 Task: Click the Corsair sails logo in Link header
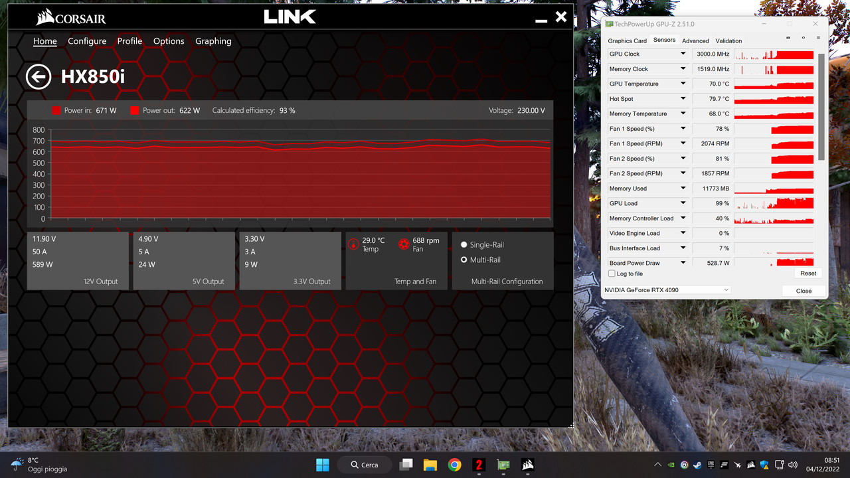(x=45, y=17)
